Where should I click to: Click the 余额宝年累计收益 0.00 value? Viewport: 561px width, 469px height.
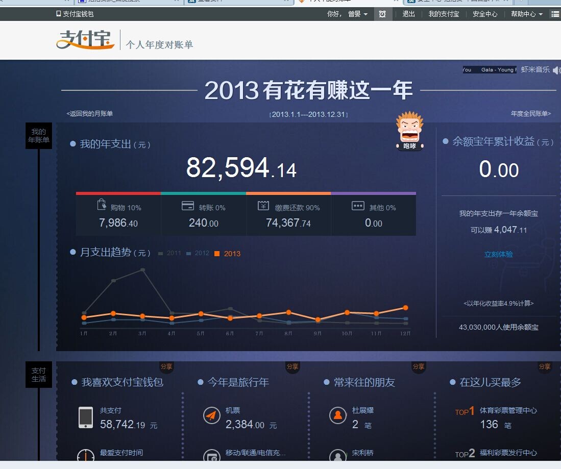(499, 169)
